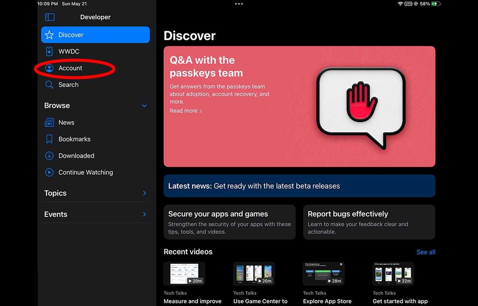Viewport: 478px width, 306px height.
Task: Select the Discover star icon
Action: (x=49, y=35)
